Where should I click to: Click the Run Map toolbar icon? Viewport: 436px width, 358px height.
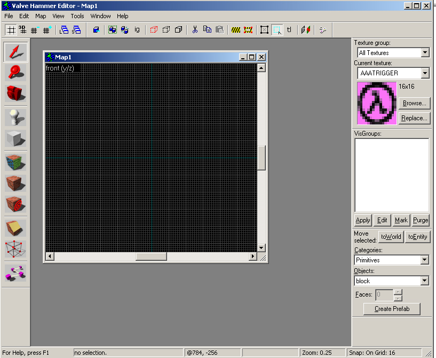pyautogui.click(x=322, y=30)
